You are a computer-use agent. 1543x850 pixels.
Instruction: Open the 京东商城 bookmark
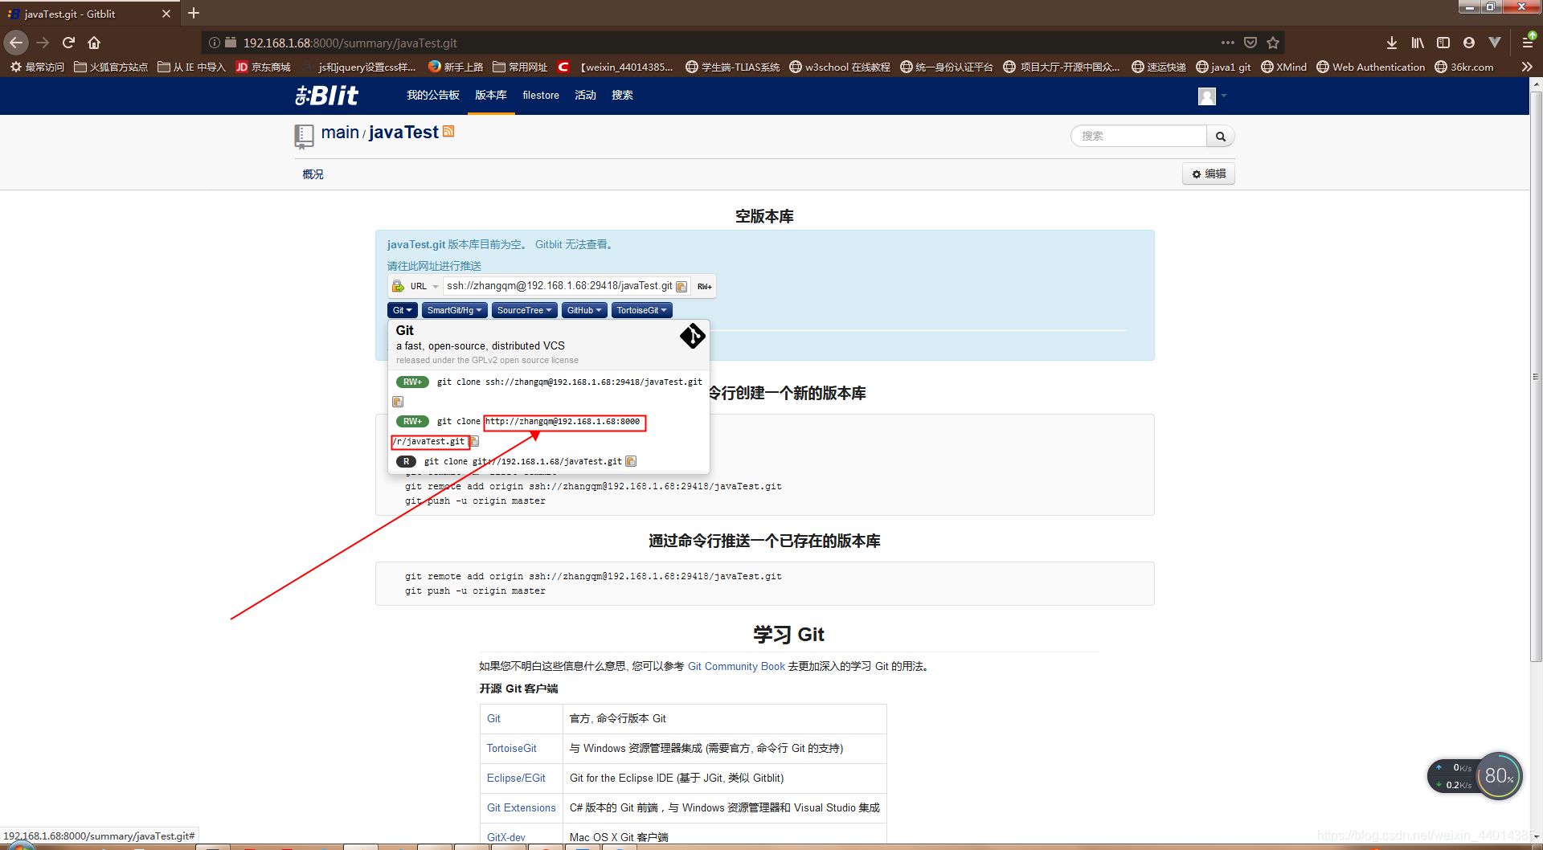[264, 67]
